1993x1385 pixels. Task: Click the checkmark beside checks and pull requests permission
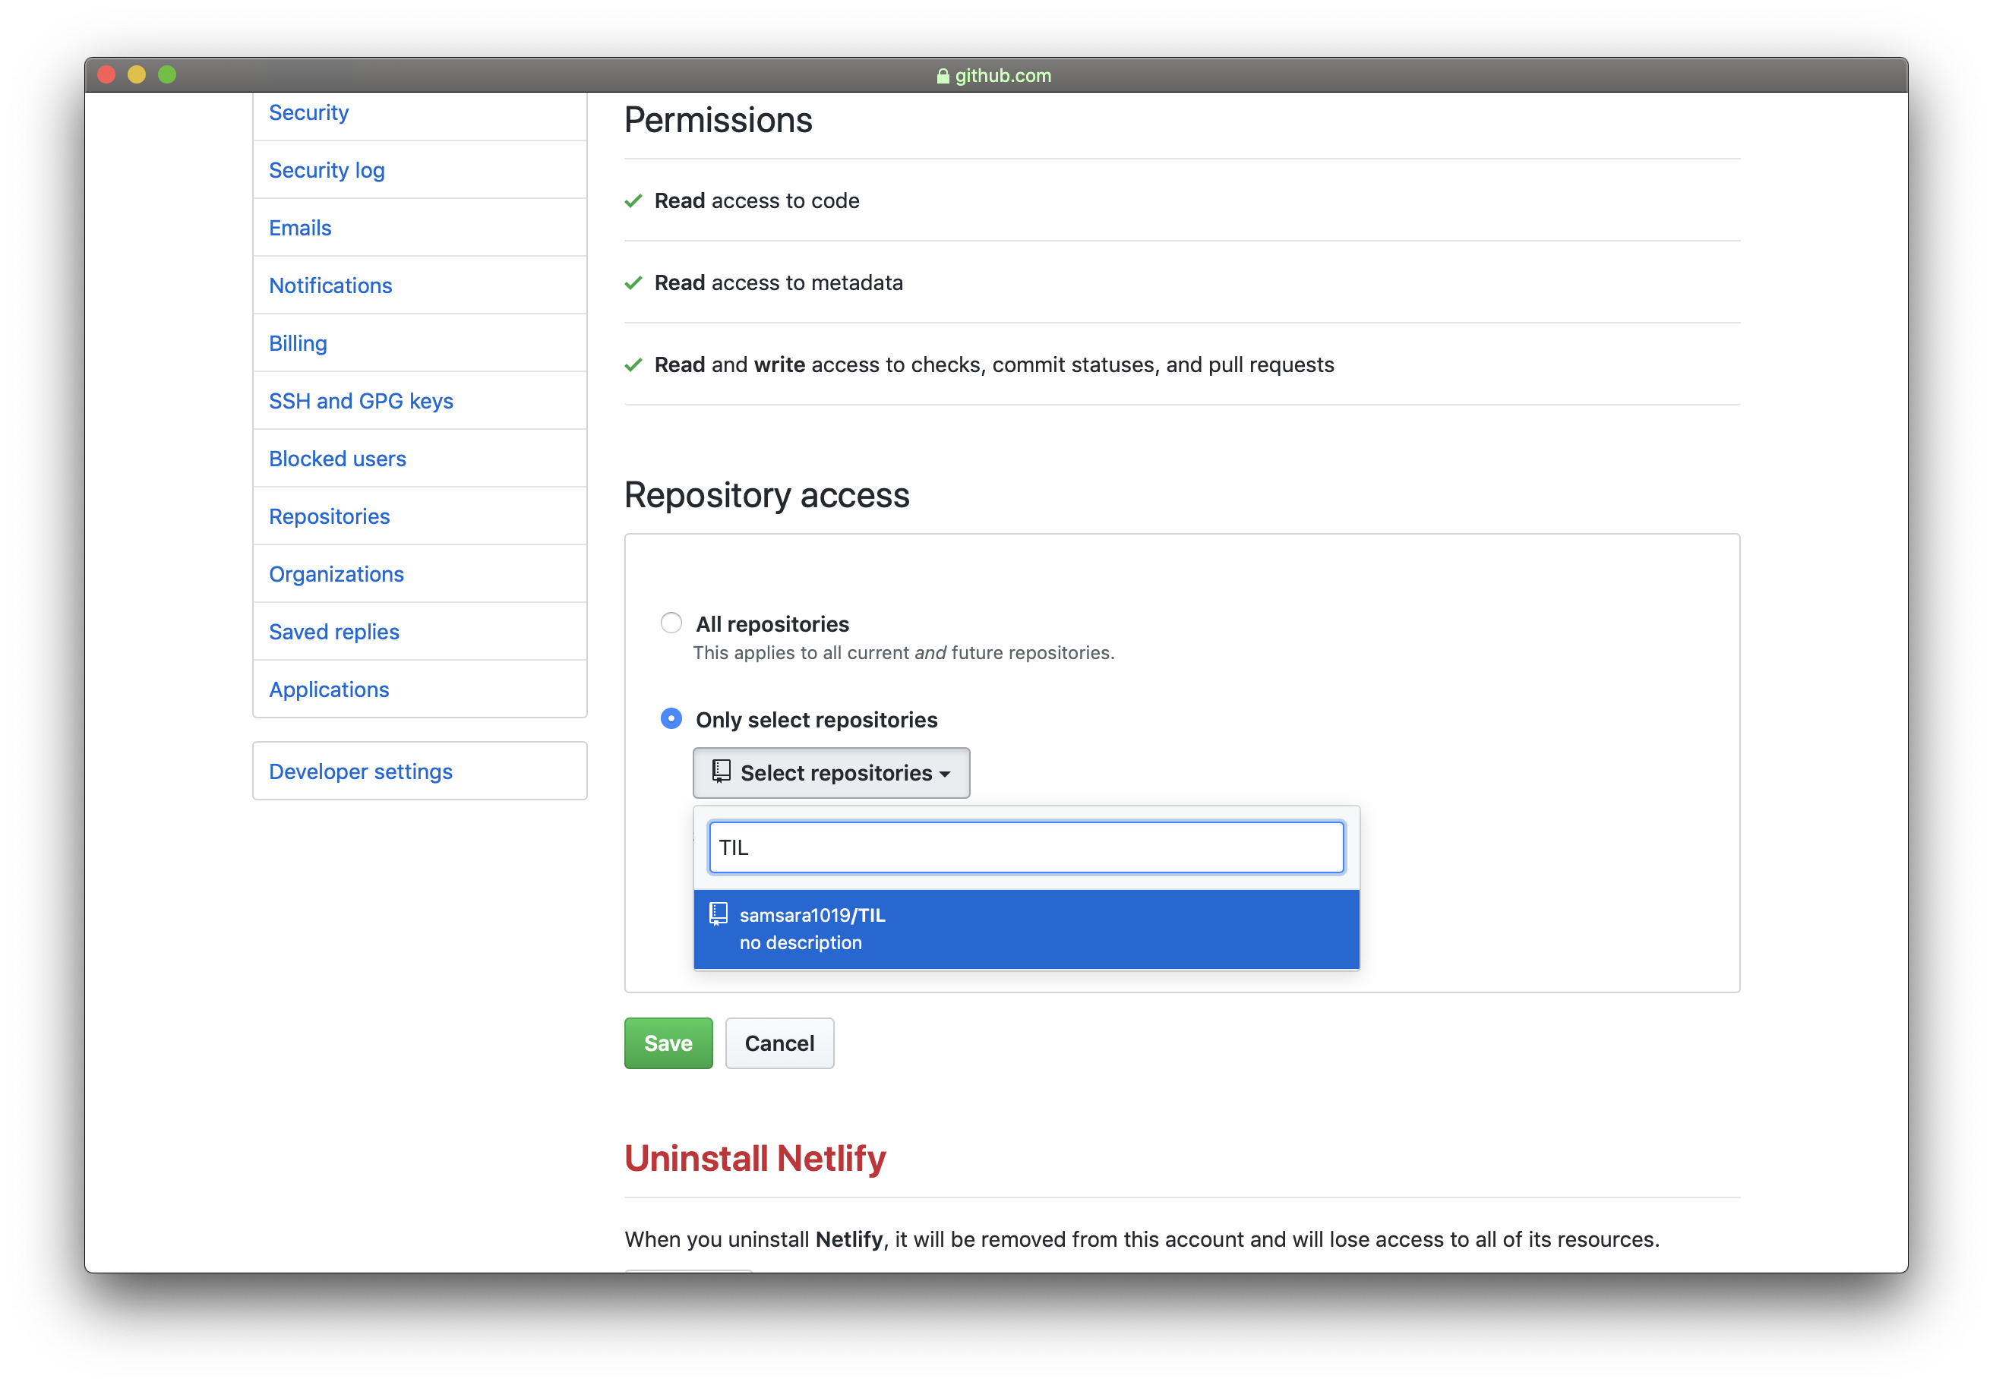(633, 364)
